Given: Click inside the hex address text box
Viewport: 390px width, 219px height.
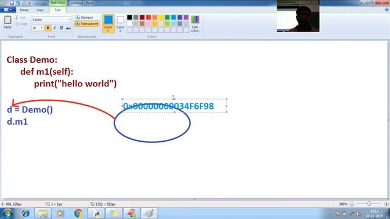Looking at the screenshot, I should coord(174,106).
